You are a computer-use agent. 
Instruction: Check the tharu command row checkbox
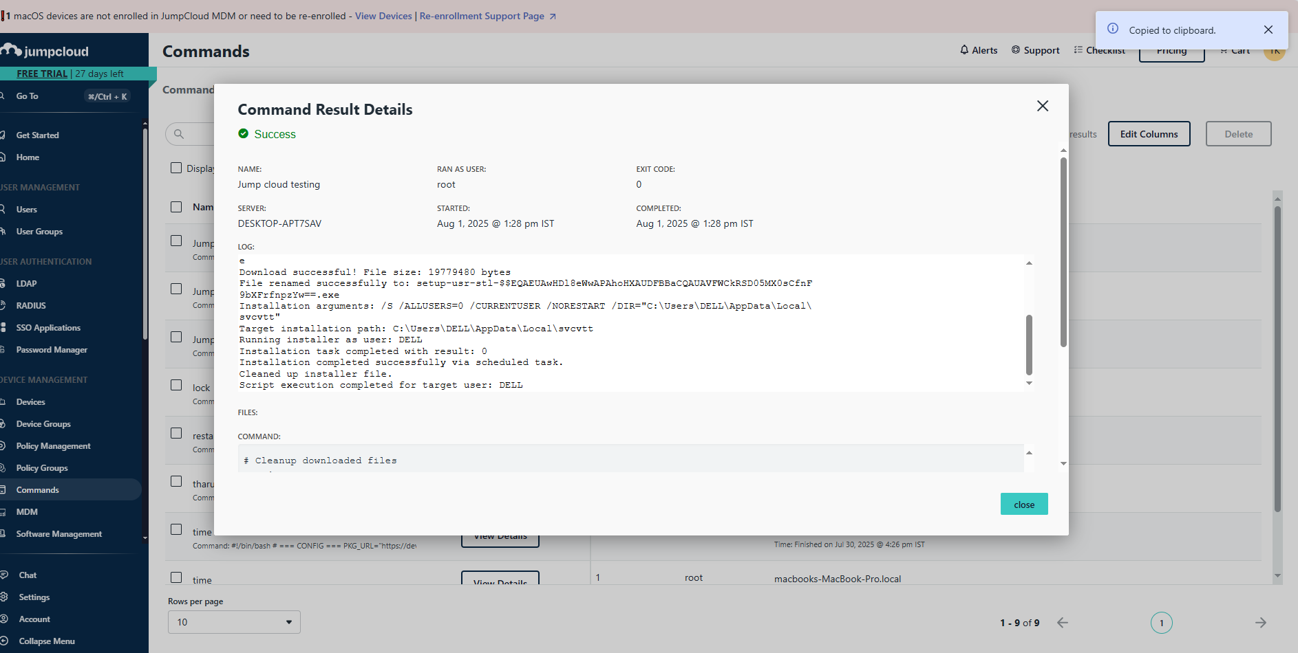coord(176,481)
